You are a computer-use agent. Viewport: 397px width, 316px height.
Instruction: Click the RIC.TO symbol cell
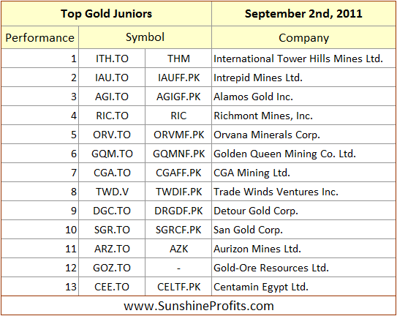tap(112, 116)
